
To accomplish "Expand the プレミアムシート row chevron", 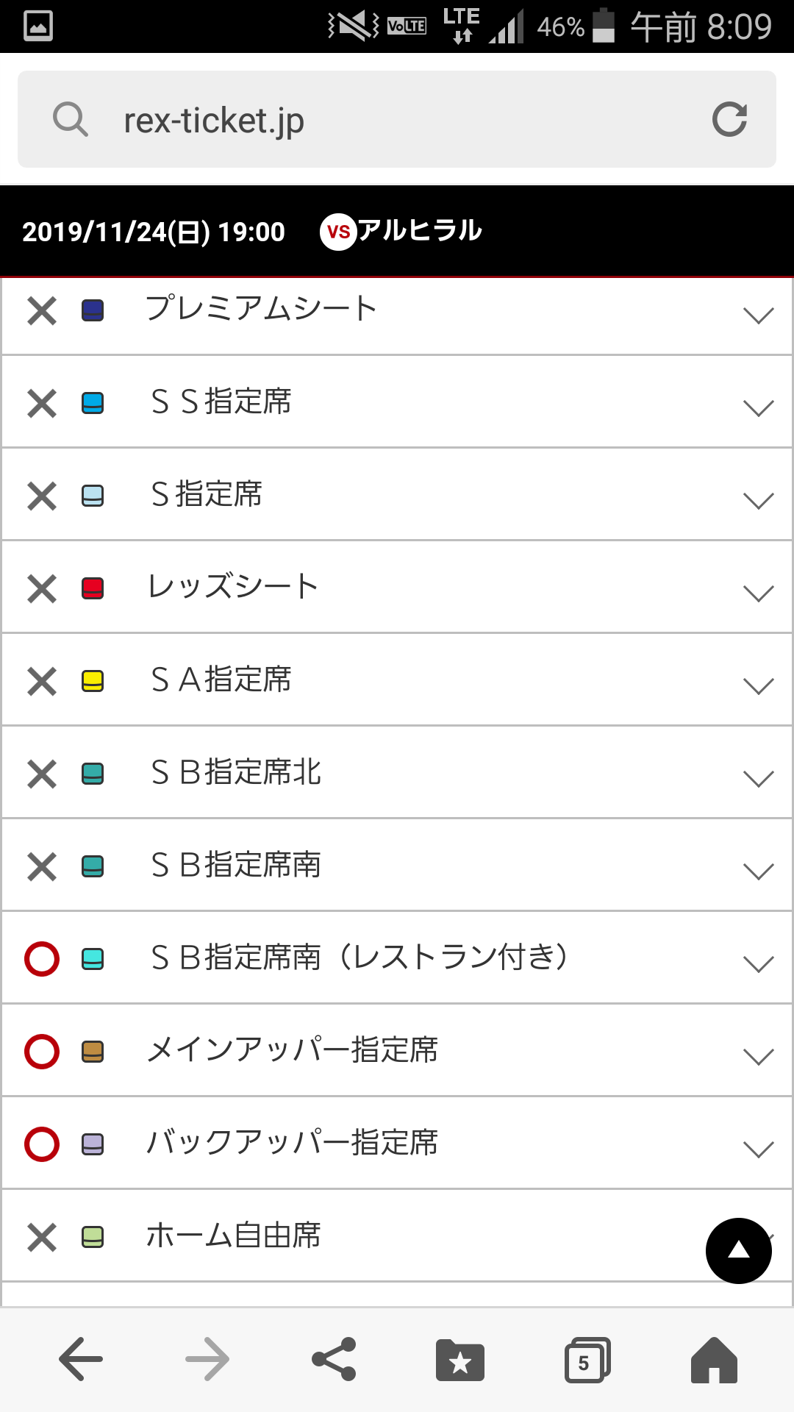I will click(758, 315).
